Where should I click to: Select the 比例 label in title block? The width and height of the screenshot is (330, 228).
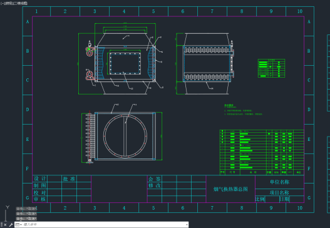260,199
